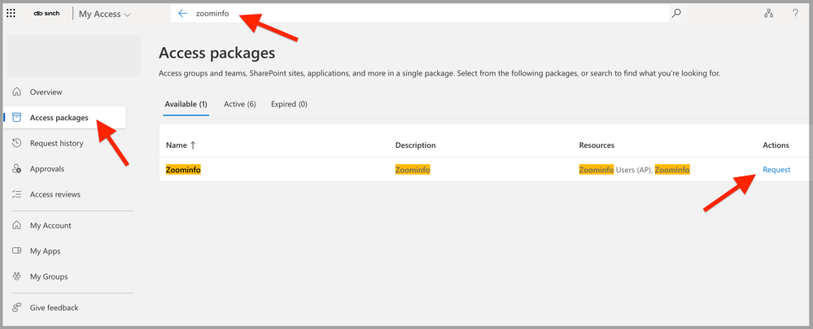Image resolution: width=813 pixels, height=329 pixels.
Task: Open Access reviews page
Action: [x=55, y=194]
